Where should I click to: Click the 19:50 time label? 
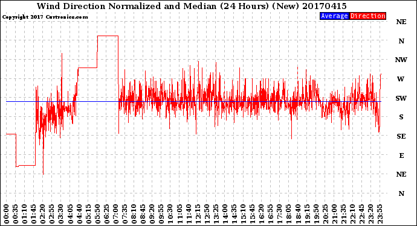pos(316,214)
